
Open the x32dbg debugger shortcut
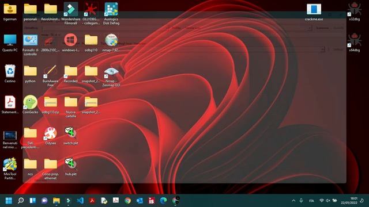355,9
